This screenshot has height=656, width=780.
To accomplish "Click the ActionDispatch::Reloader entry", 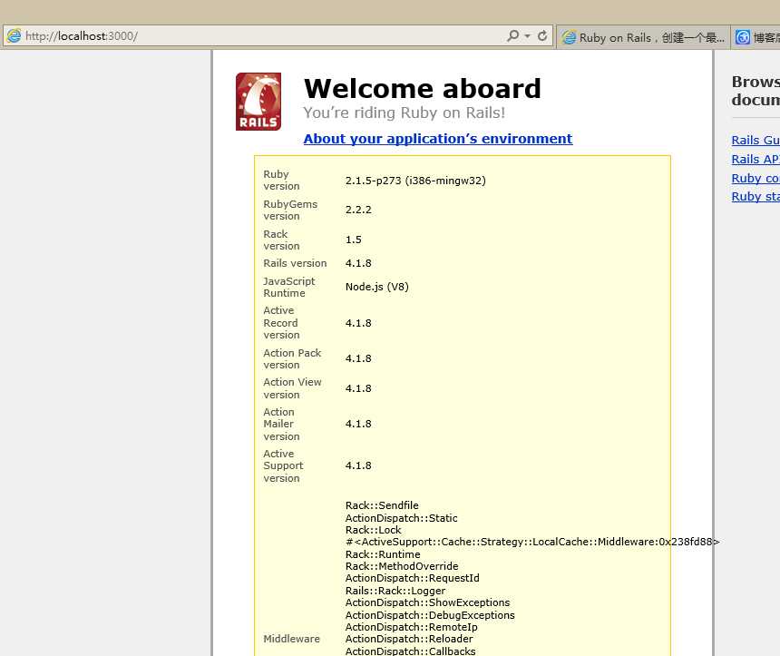I will pos(409,639).
